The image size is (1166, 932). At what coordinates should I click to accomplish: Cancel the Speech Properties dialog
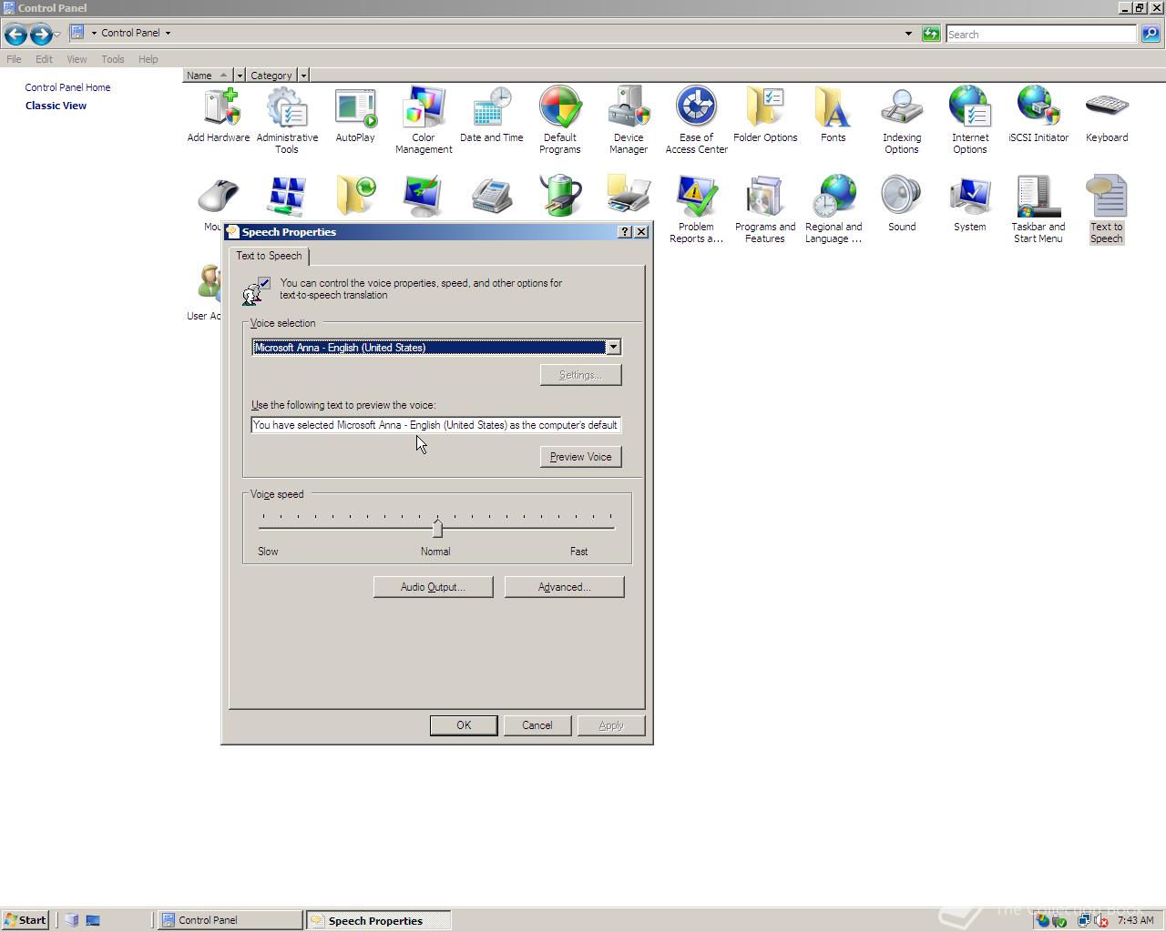tap(537, 725)
